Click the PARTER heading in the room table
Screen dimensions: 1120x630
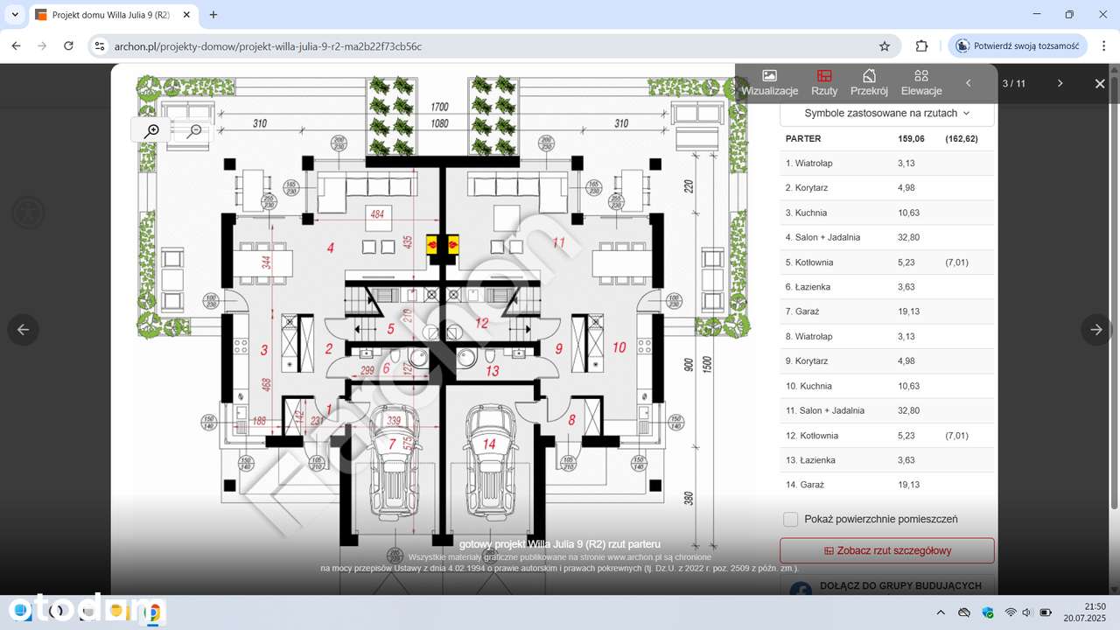[x=803, y=138]
